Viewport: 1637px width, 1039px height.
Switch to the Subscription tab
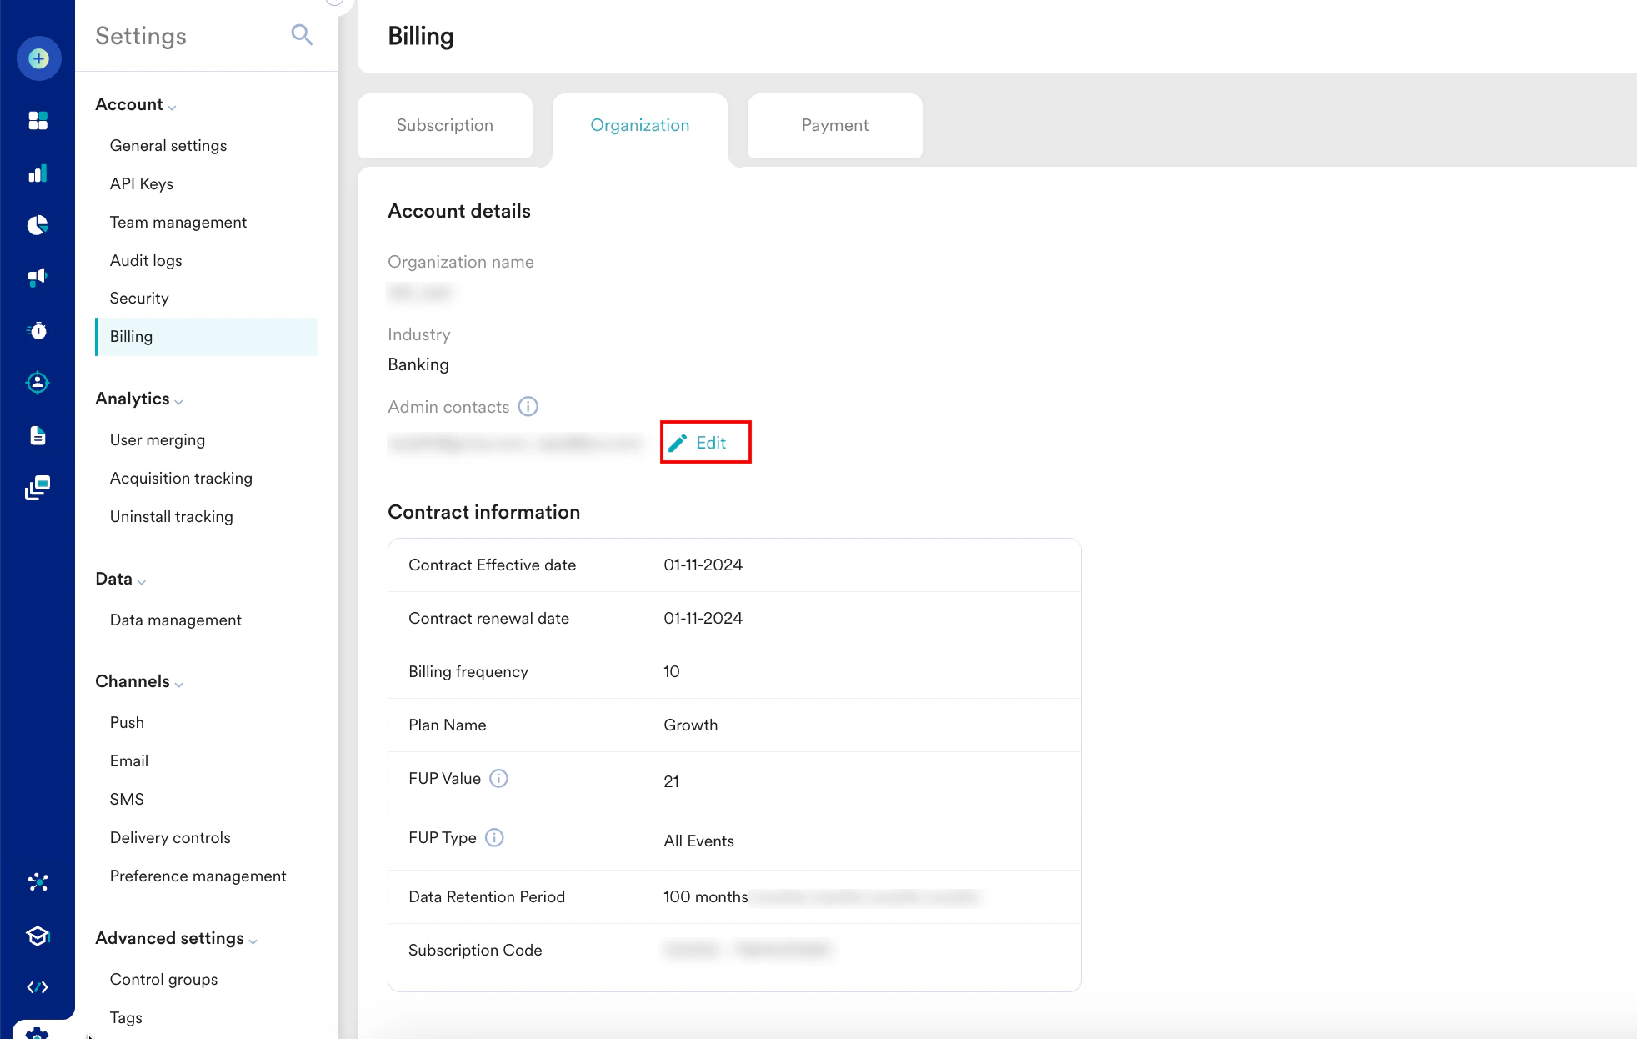[445, 126]
